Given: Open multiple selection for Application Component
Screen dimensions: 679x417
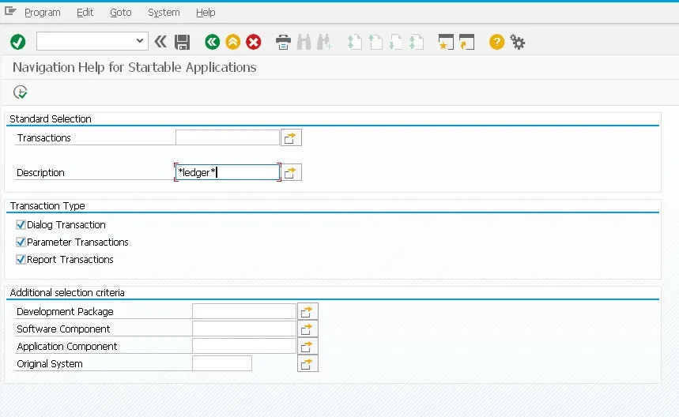Looking at the screenshot, I should point(307,346).
